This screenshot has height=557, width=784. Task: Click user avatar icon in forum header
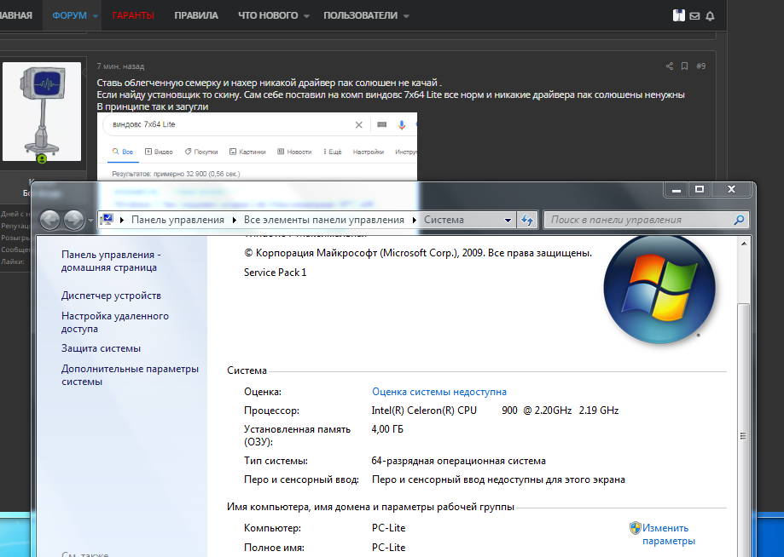coord(678,15)
